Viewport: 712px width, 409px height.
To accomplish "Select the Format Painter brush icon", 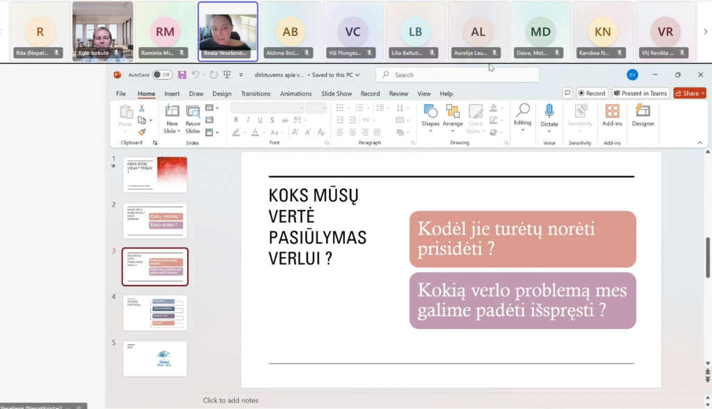I will tap(142, 131).
